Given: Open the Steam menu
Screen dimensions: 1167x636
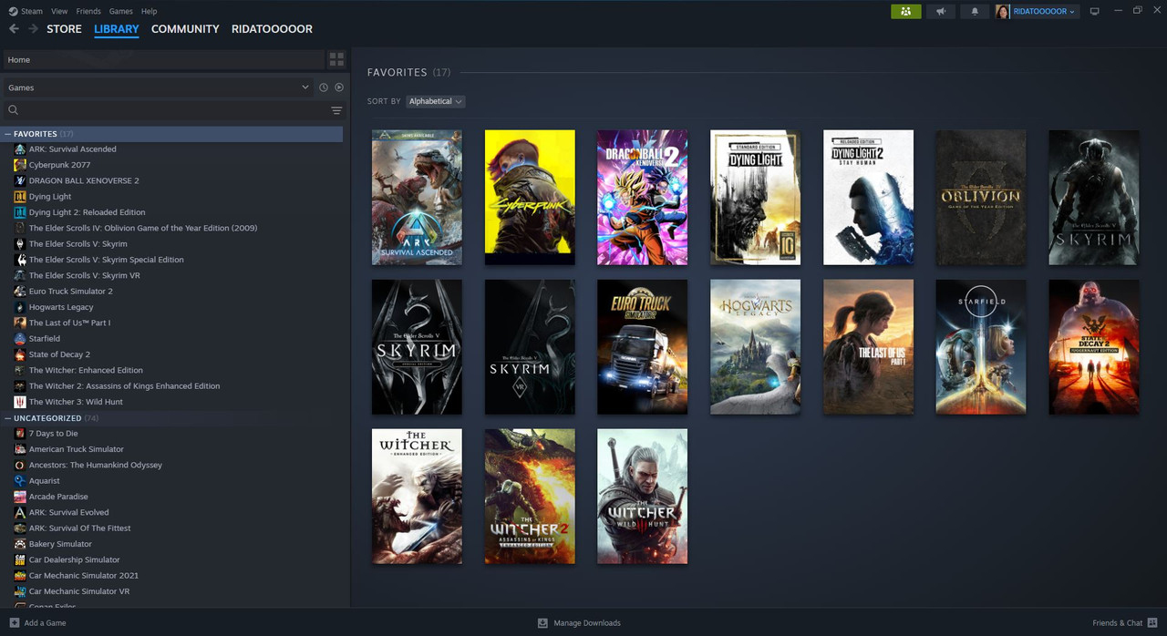Looking at the screenshot, I should [32, 11].
